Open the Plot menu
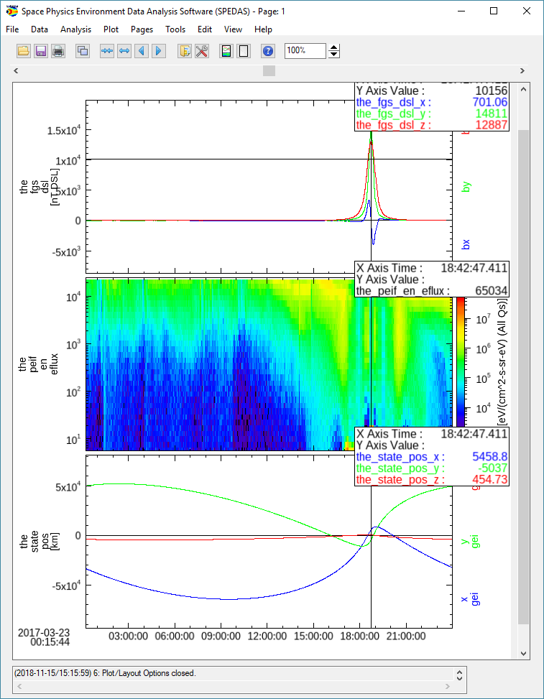This screenshot has height=699, width=544. click(111, 29)
